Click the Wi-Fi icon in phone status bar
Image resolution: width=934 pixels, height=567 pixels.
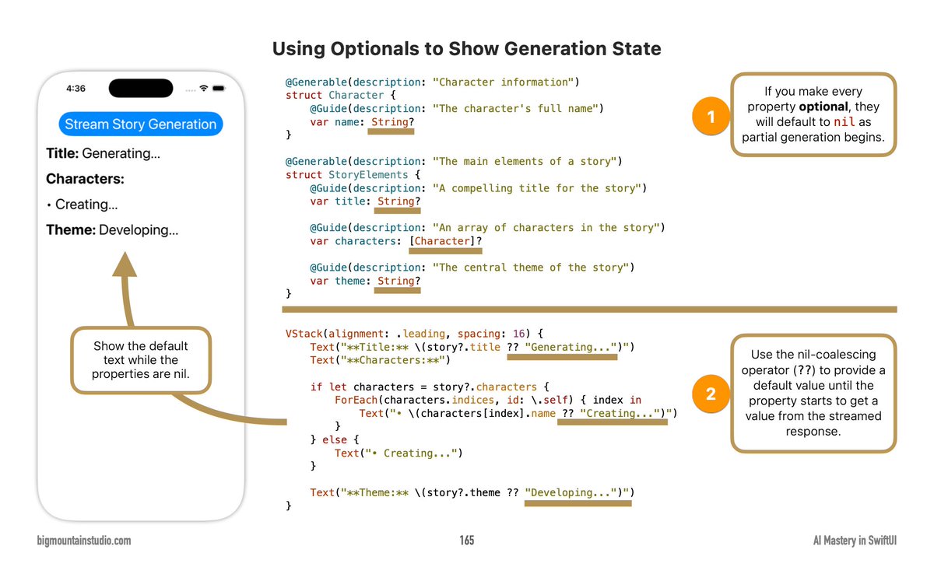pyautogui.click(x=203, y=89)
